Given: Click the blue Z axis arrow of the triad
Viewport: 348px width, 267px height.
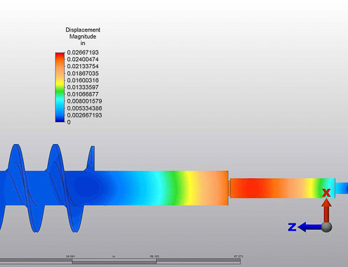Looking at the screenshot, I should pos(309,227).
